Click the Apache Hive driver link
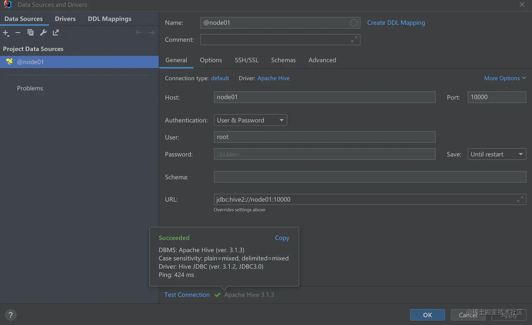The height and width of the screenshot is (325, 532). (273, 78)
